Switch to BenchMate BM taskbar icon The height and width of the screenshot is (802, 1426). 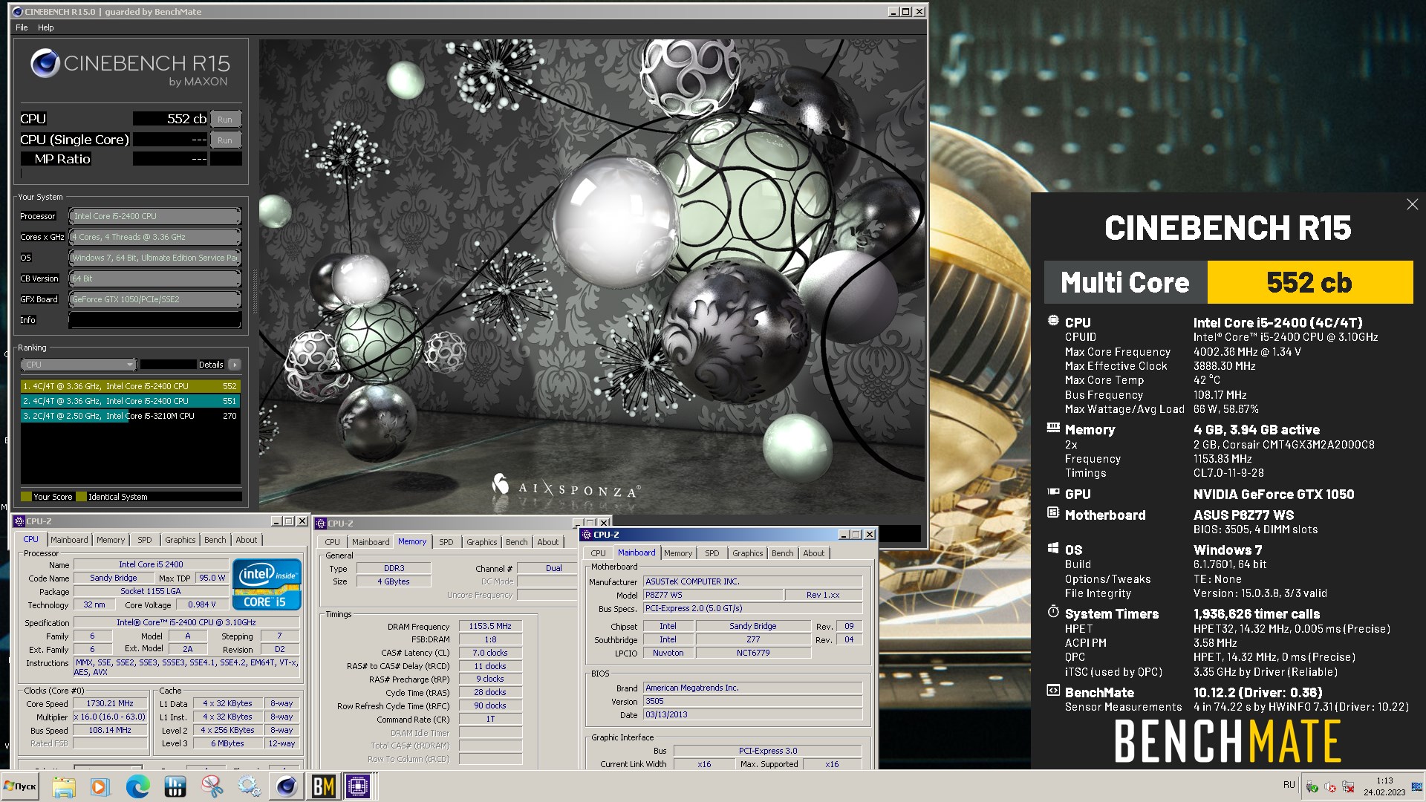(323, 786)
